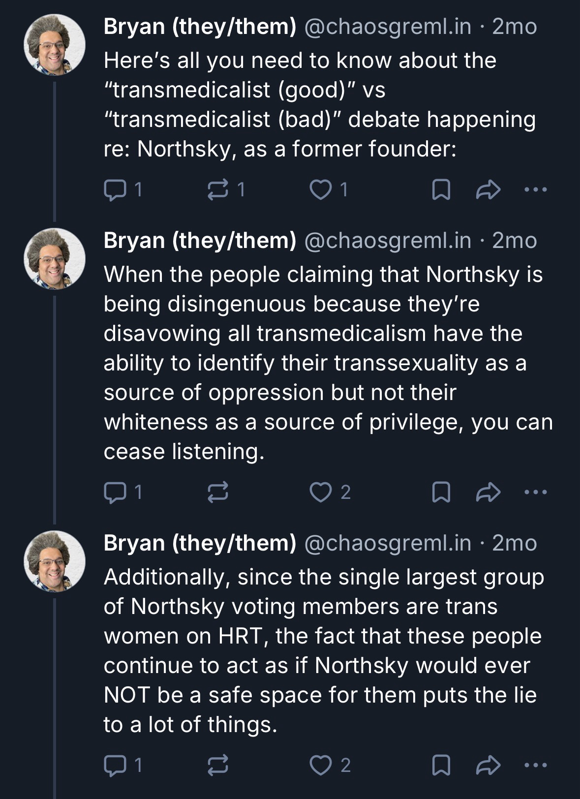This screenshot has width=580, height=799.
Task: Bookmark the 'cease listening' post
Action: pos(440,492)
